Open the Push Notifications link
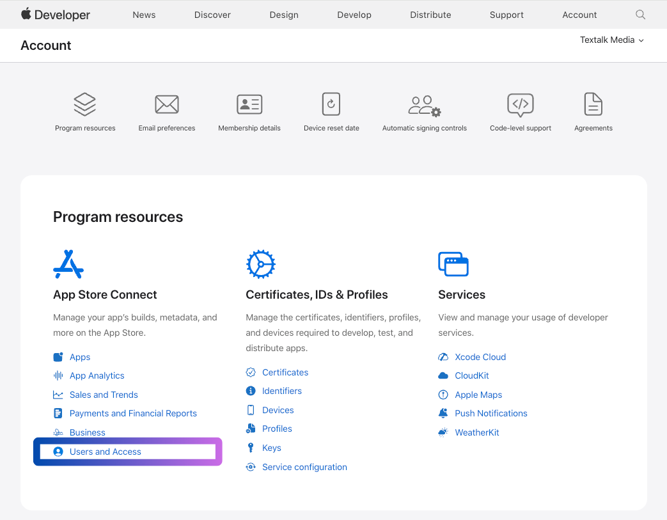667x520 pixels. coord(491,413)
